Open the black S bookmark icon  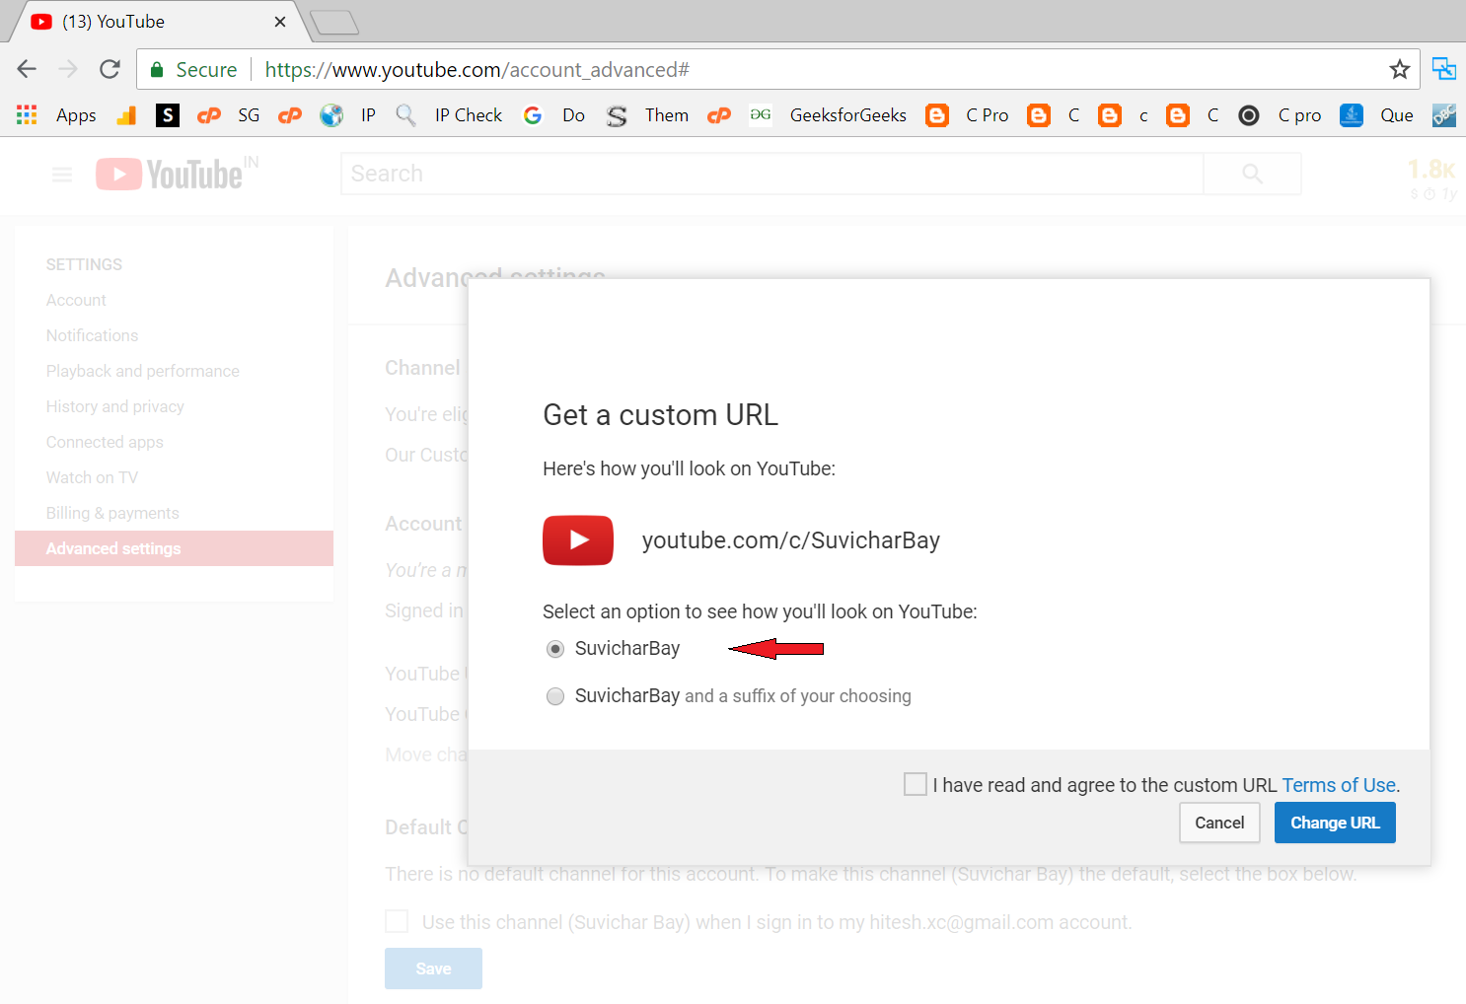point(168,115)
